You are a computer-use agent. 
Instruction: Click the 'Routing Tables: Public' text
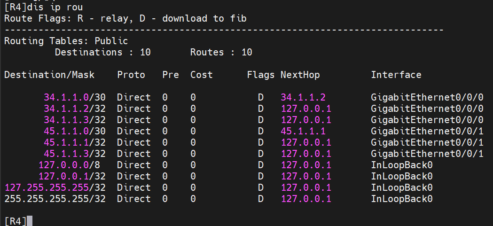(66, 41)
